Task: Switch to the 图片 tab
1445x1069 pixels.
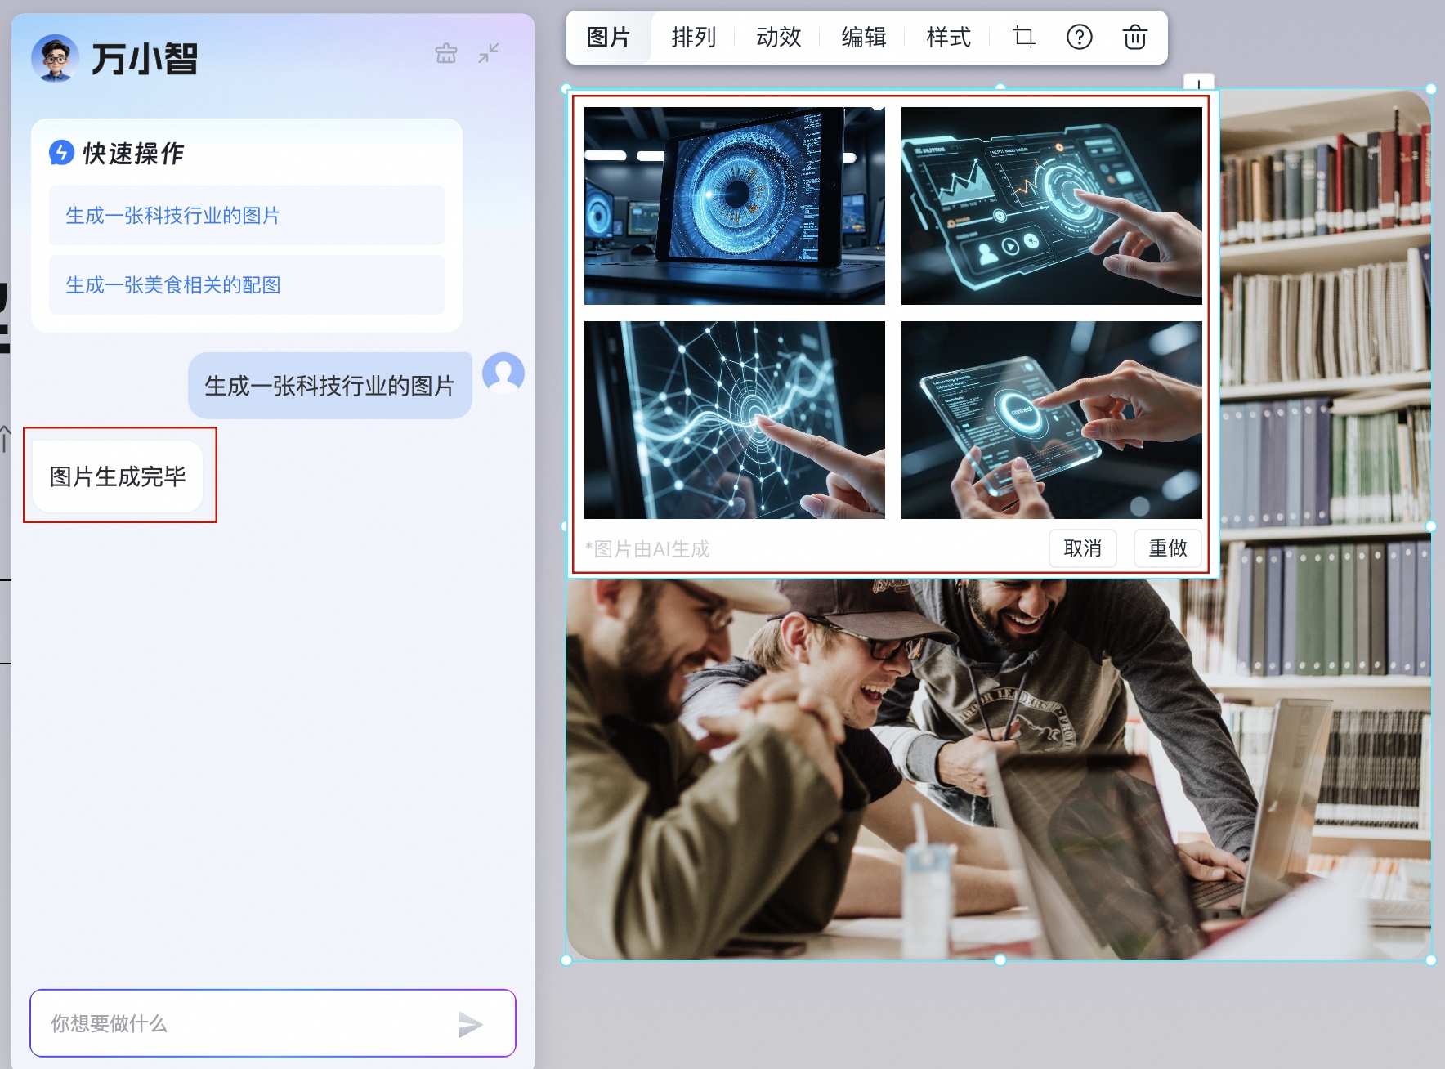Action: [609, 38]
